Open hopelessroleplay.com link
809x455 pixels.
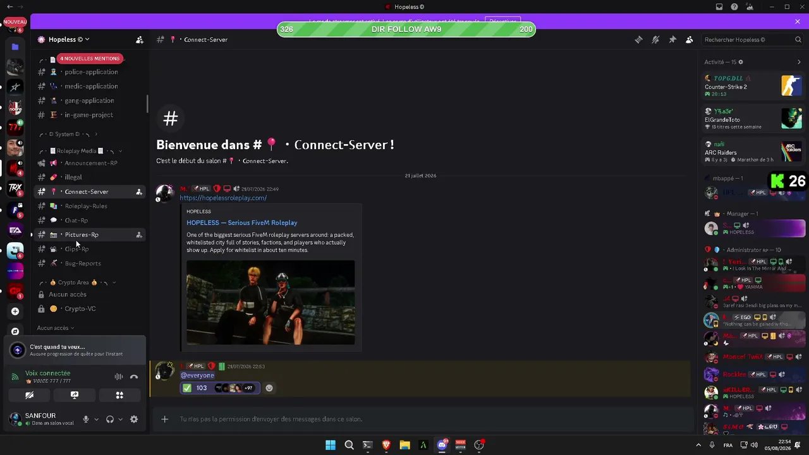[x=223, y=198]
